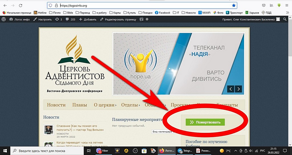The width and height of the screenshot is (292, 155).
Task: Reload the page with refresh icon
Action: [x=21, y=6]
